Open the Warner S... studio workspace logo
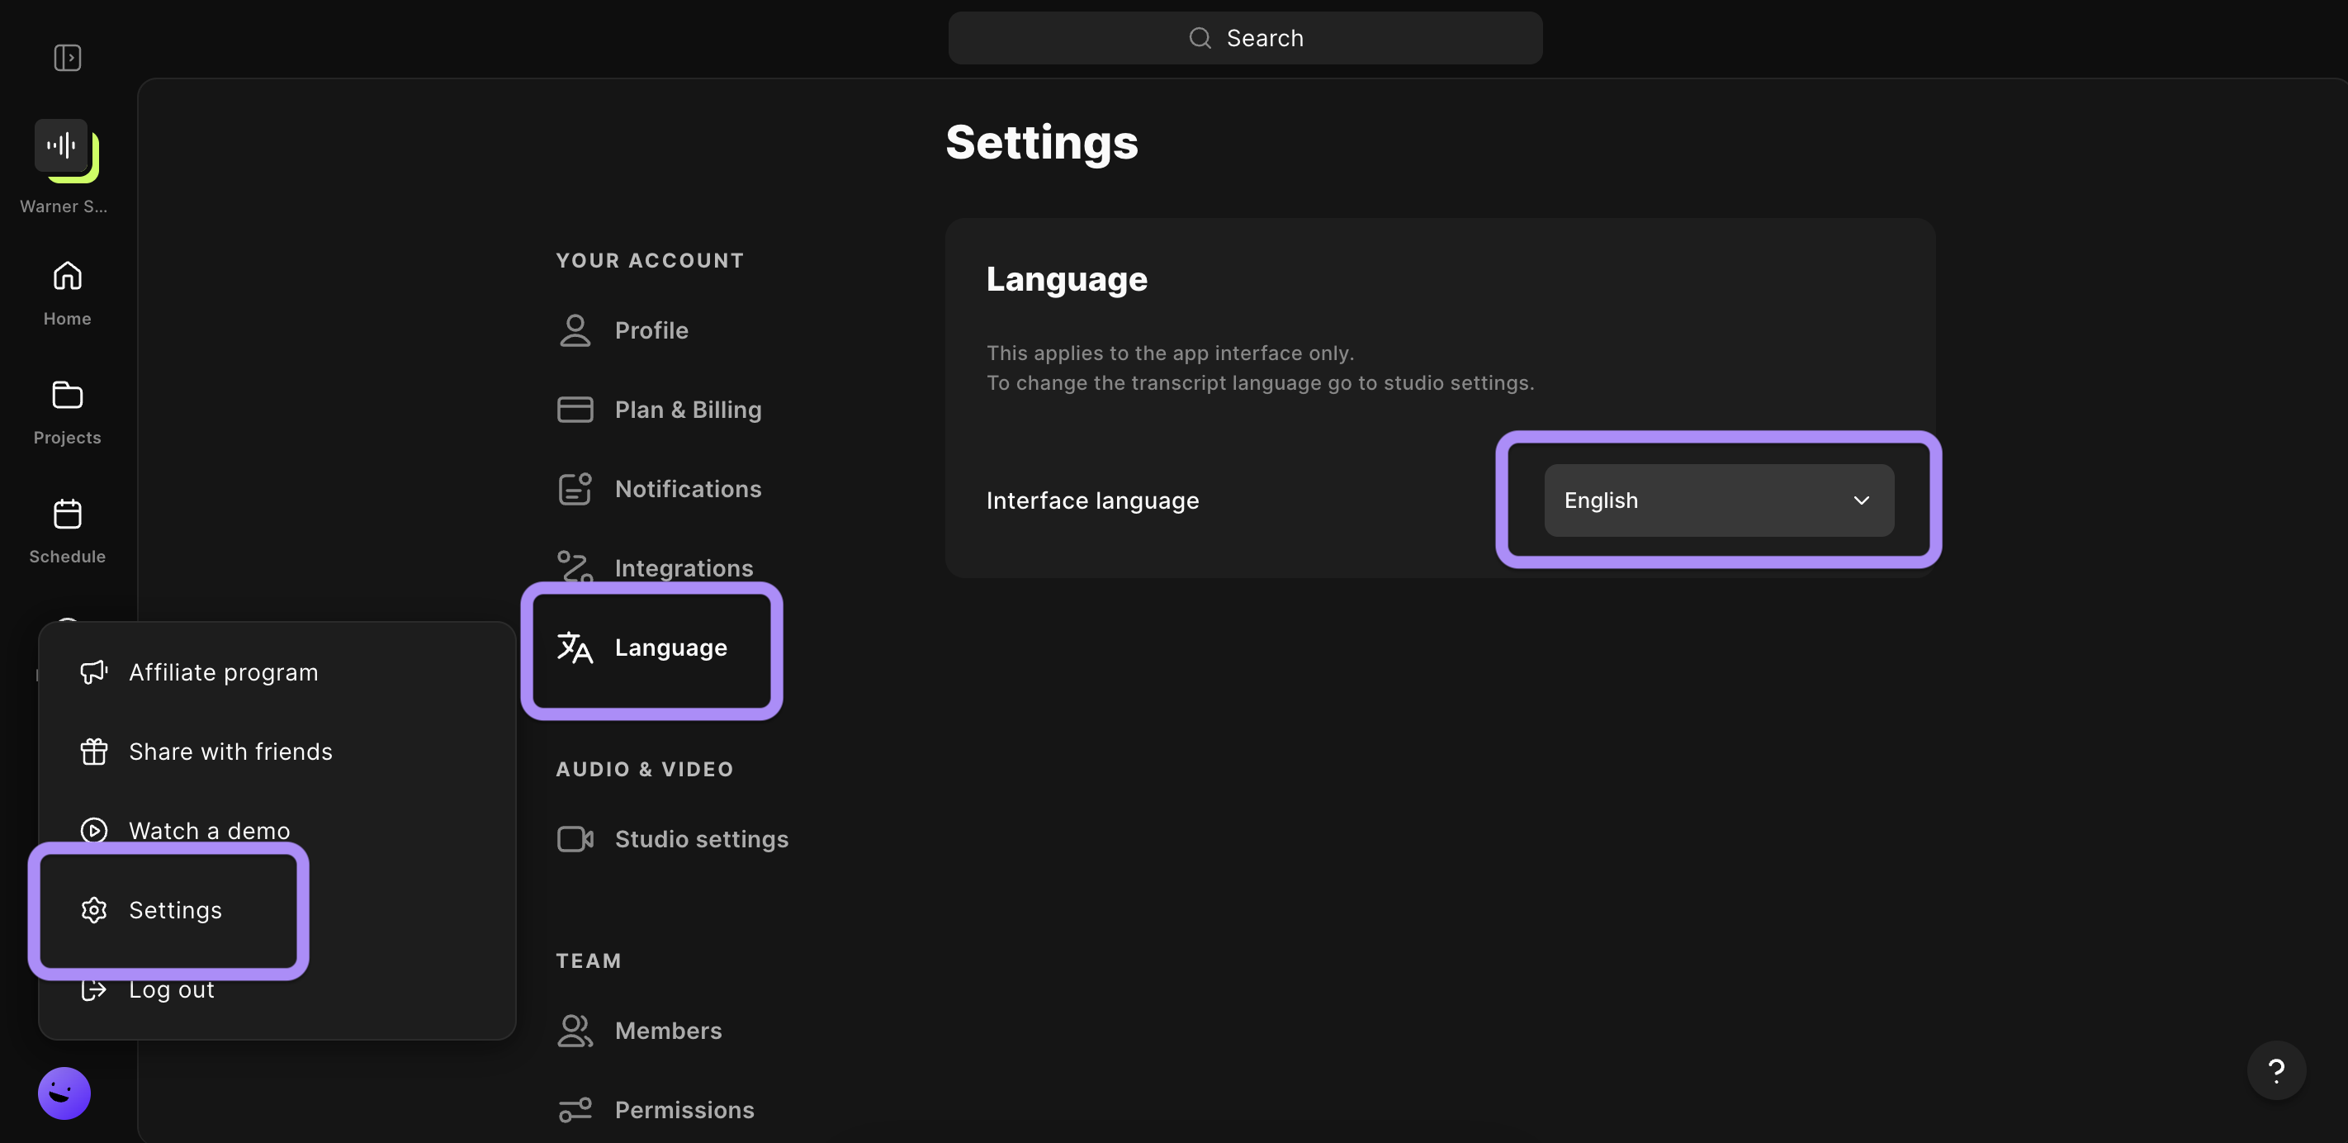2348x1143 pixels. click(65, 149)
